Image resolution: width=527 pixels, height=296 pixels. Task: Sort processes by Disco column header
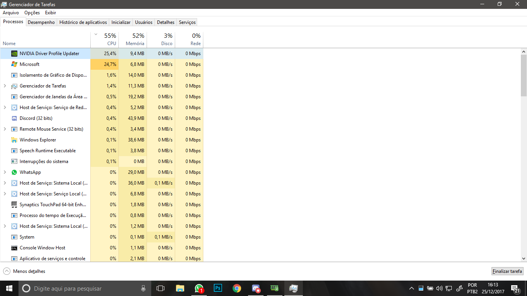tap(161, 39)
